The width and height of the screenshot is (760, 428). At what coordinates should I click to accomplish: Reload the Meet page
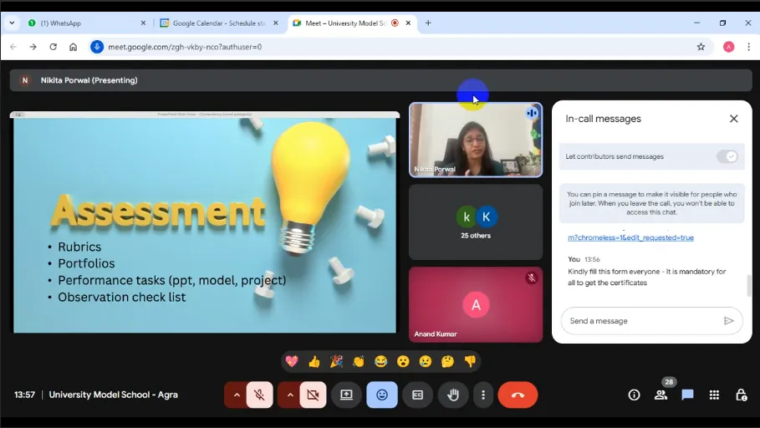[x=53, y=47]
